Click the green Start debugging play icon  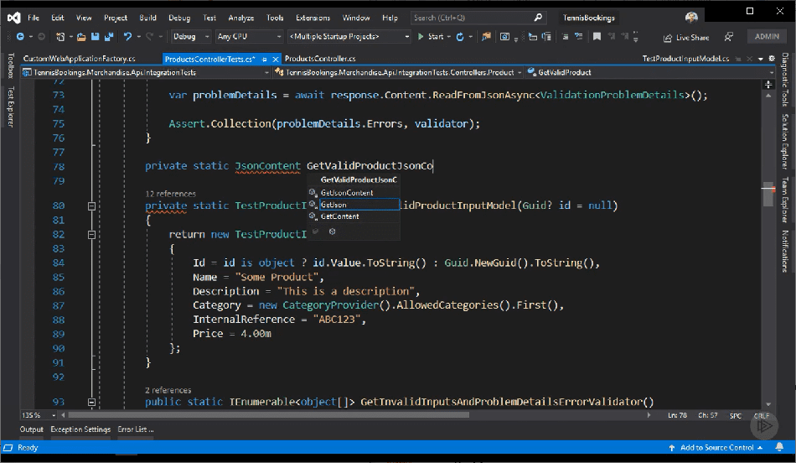click(421, 37)
